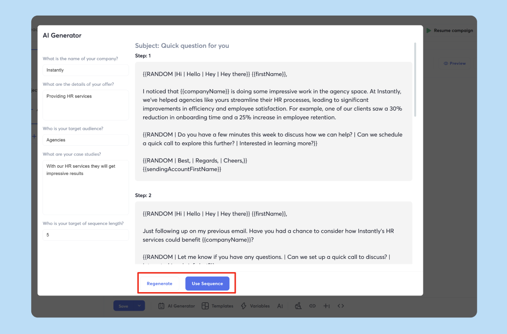Edit the company name field containing Instantly
The width and height of the screenshot is (507, 334).
86,70
